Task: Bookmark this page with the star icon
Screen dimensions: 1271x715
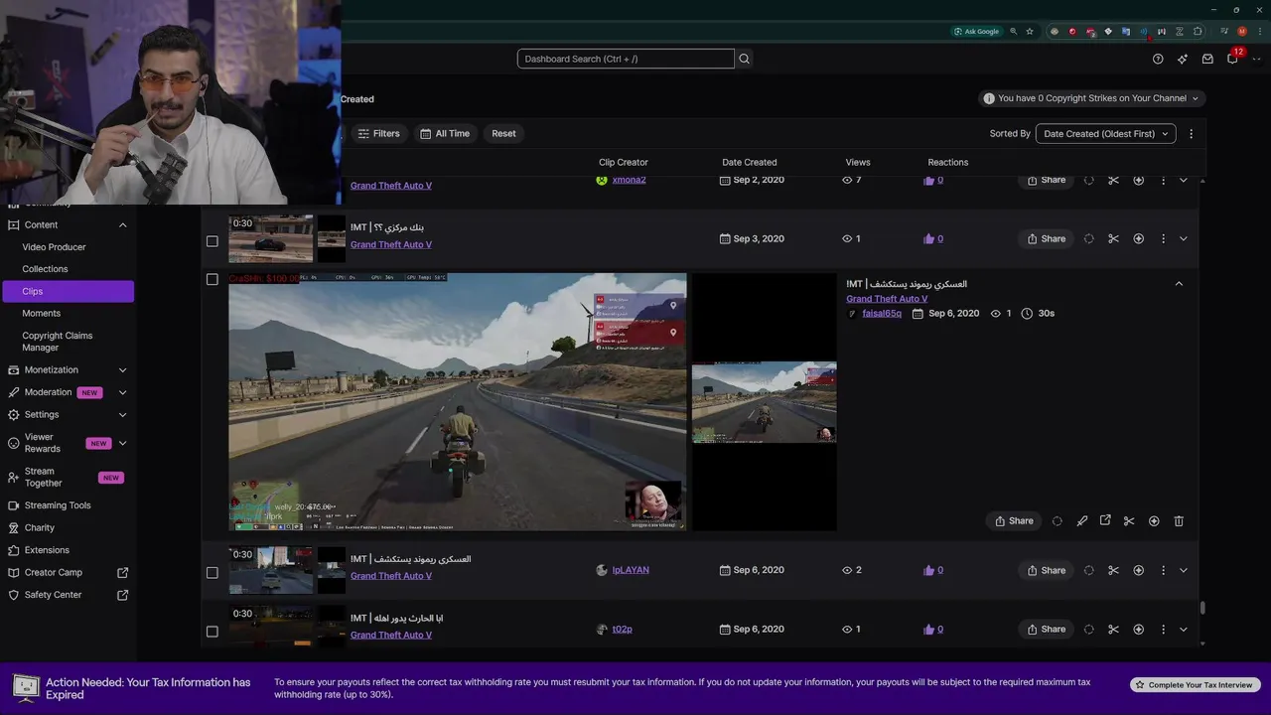Action: (x=1030, y=32)
